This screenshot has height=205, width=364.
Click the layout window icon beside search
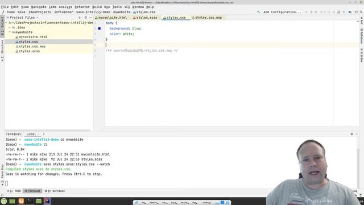(x=356, y=12)
